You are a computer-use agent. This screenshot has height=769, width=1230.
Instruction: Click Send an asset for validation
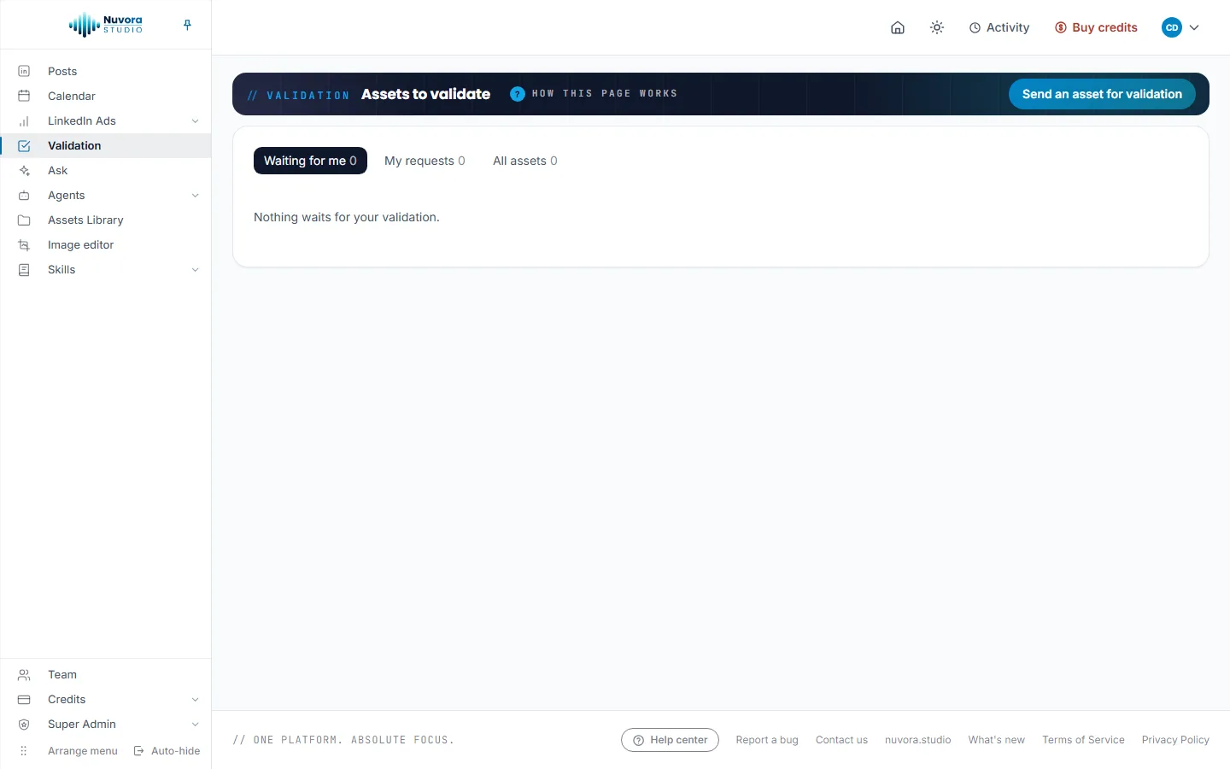coord(1102,94)
